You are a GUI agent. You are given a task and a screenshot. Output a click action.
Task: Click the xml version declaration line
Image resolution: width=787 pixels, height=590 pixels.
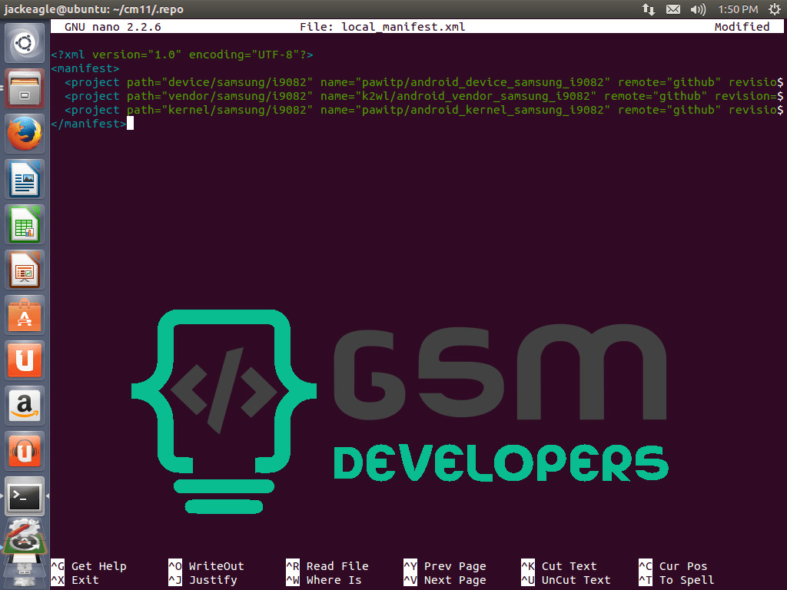[181, 55]
